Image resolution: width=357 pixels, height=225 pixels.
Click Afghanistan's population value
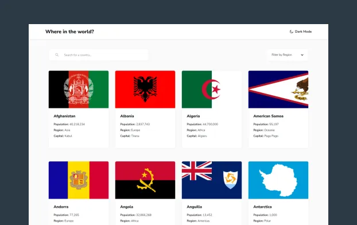point(77,125)
